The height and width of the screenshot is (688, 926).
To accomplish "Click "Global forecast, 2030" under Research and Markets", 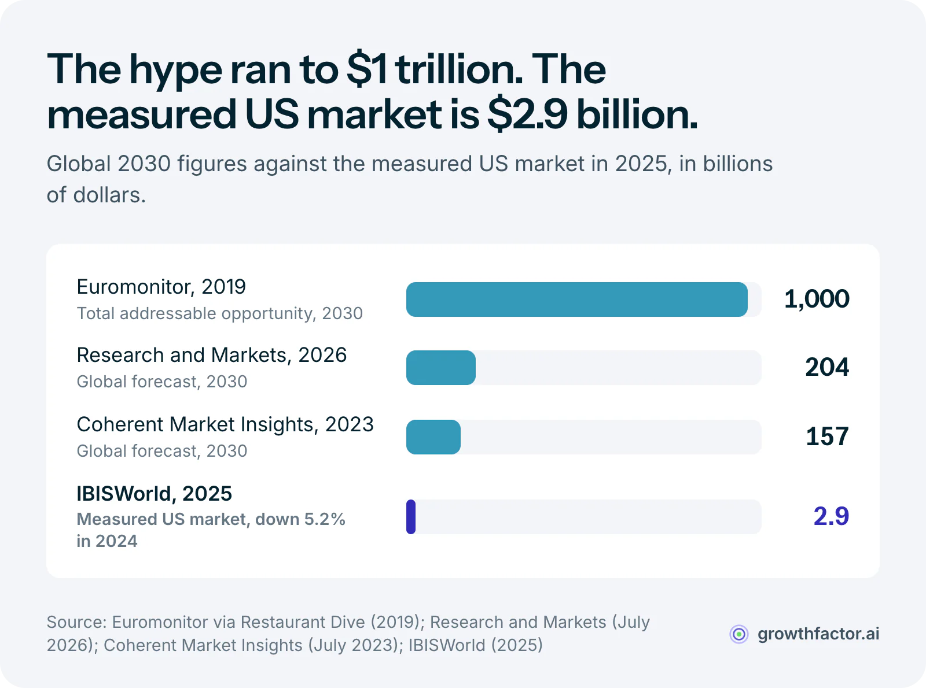I will pyautogui.click(x=162, y=382).
